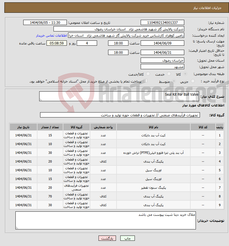Image resolution: width=229 pixels, height=246 pixels.
Task: Click row 1 item کیت آب بند دایکات
Action: point(153,135)
